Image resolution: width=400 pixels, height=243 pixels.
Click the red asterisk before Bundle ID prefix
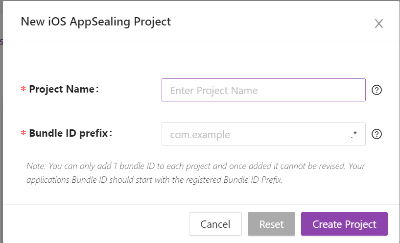point(24,133)
